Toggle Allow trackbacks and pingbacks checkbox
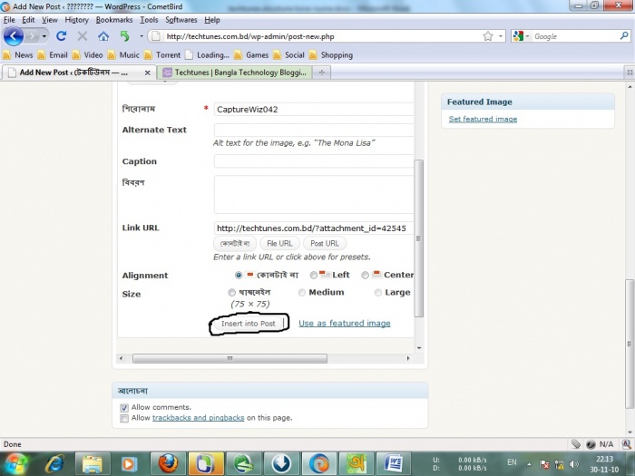 tap(124, 418)
